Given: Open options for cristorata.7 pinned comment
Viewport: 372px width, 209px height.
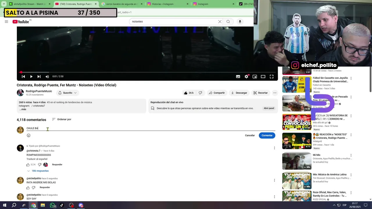Looking at the screenshot, I should coord(274,148).
